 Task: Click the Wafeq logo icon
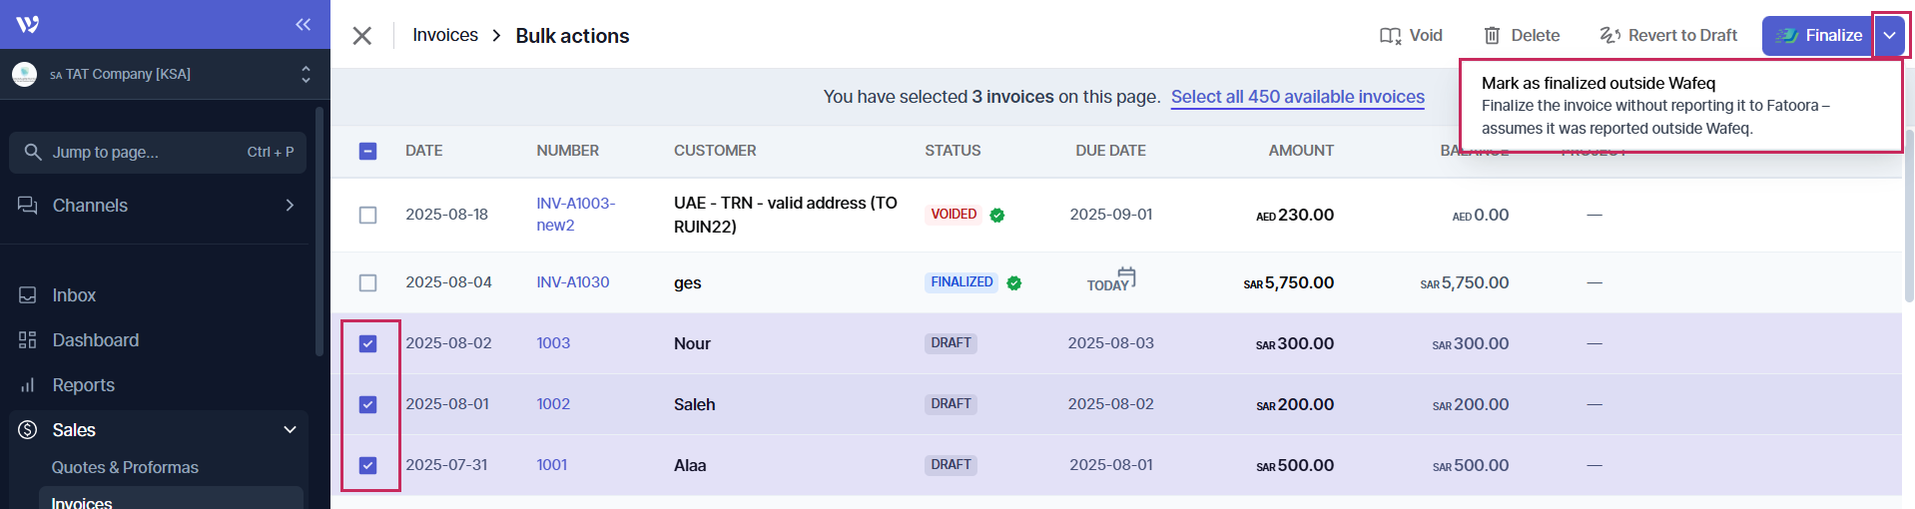click(x=28, y=24)
